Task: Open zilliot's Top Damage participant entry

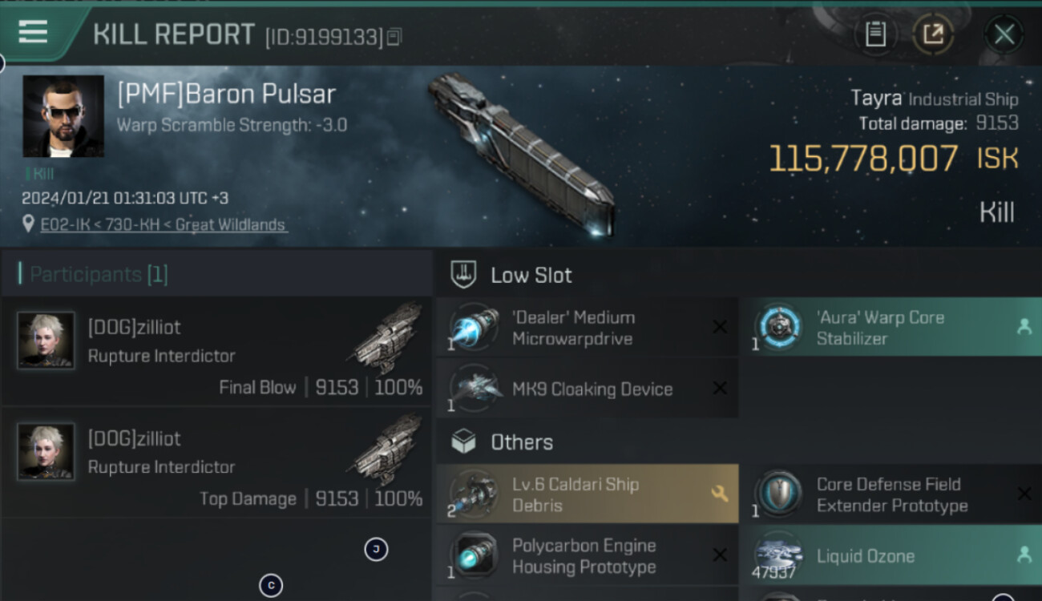Action: click(216, 464)
